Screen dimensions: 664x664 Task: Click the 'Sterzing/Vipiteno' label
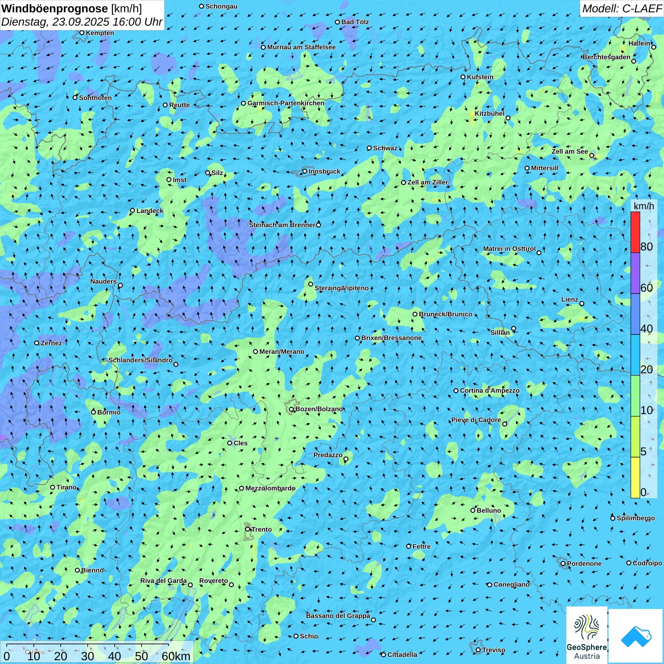tap(341, 288)
